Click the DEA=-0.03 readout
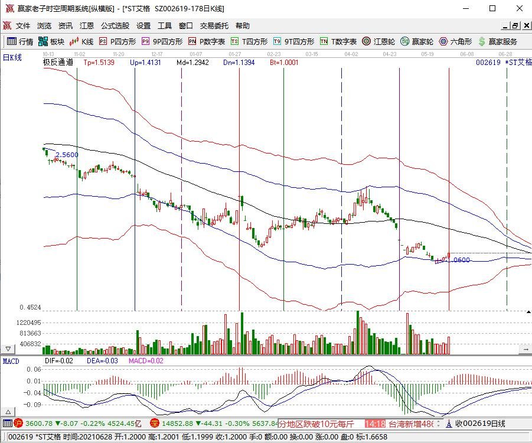The width and height of the screenshot is (532, 443). point(102,360)
